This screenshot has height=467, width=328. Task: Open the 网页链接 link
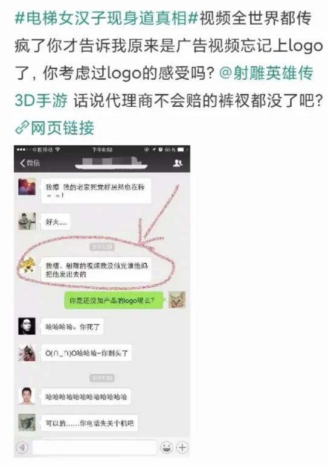point(63,128)
